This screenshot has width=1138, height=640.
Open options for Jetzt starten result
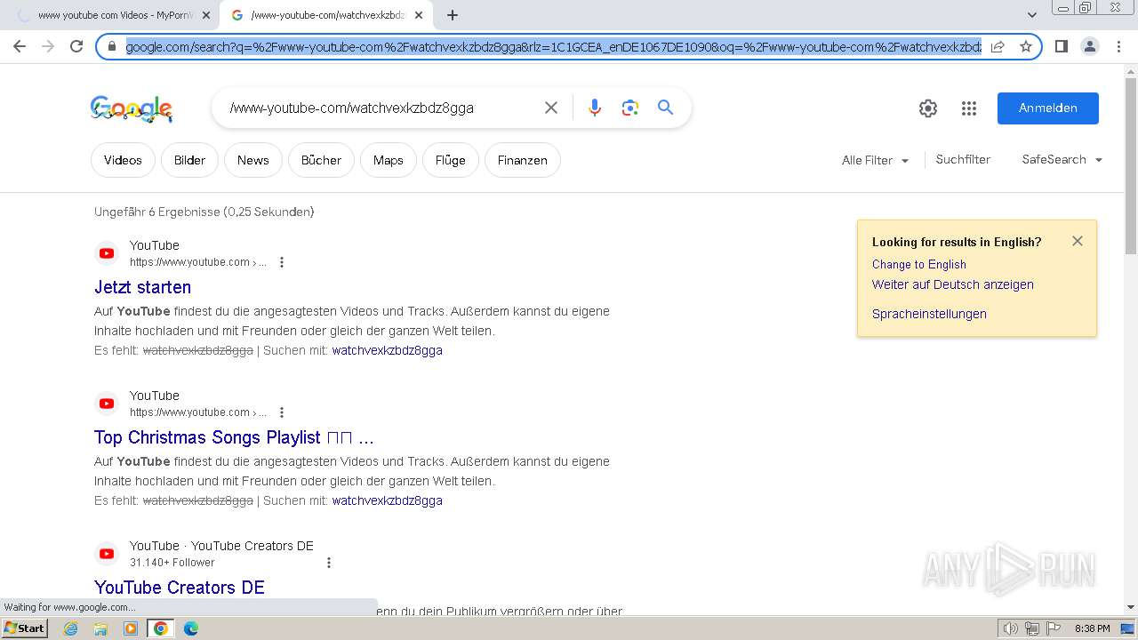(x=282, y=262)
